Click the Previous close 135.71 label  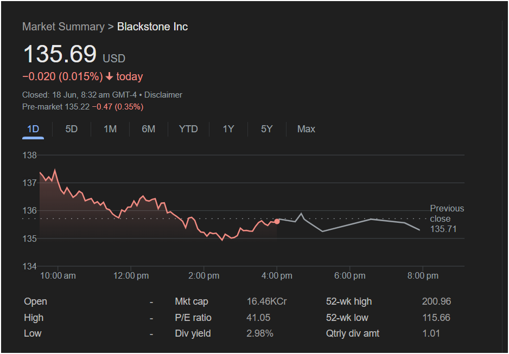(x=447, y=219)
